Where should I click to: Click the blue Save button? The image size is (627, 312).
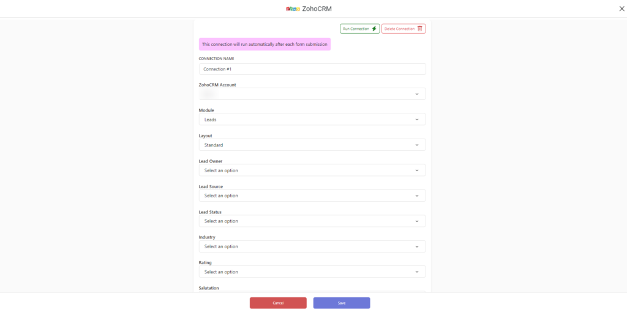pos(342,303)
